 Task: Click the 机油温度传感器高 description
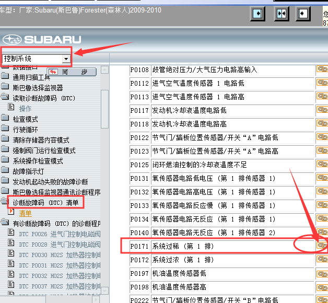click(179, 287)
